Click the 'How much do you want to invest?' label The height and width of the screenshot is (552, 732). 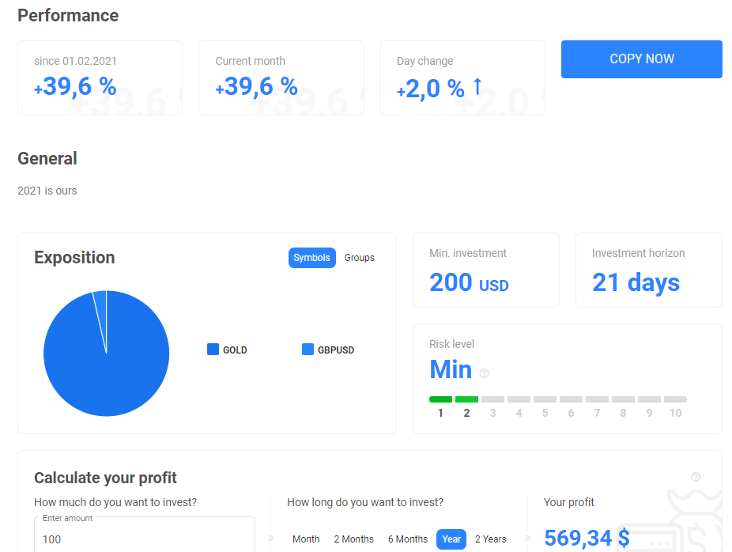pyautogui.click(x=115, y=502)
